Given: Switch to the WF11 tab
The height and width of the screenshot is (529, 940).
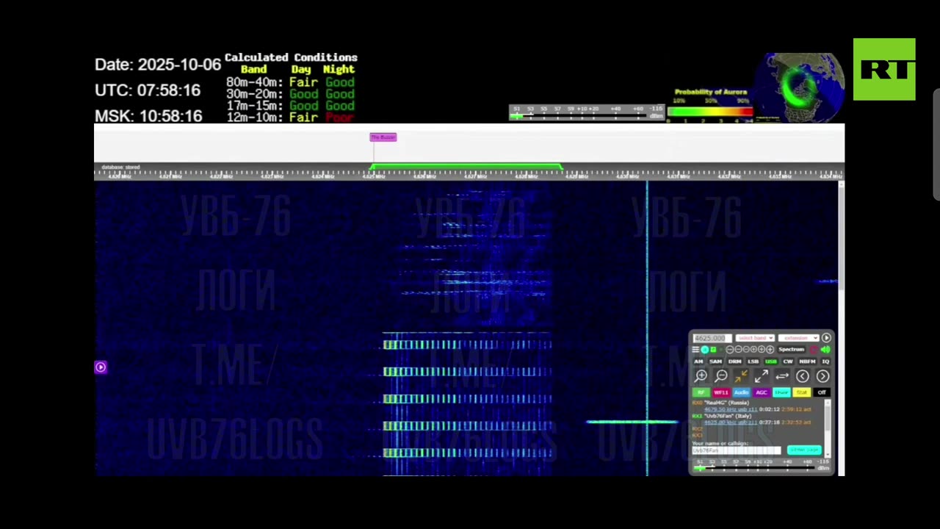Looking at the screenshot, I should click(x=721, y=392).
